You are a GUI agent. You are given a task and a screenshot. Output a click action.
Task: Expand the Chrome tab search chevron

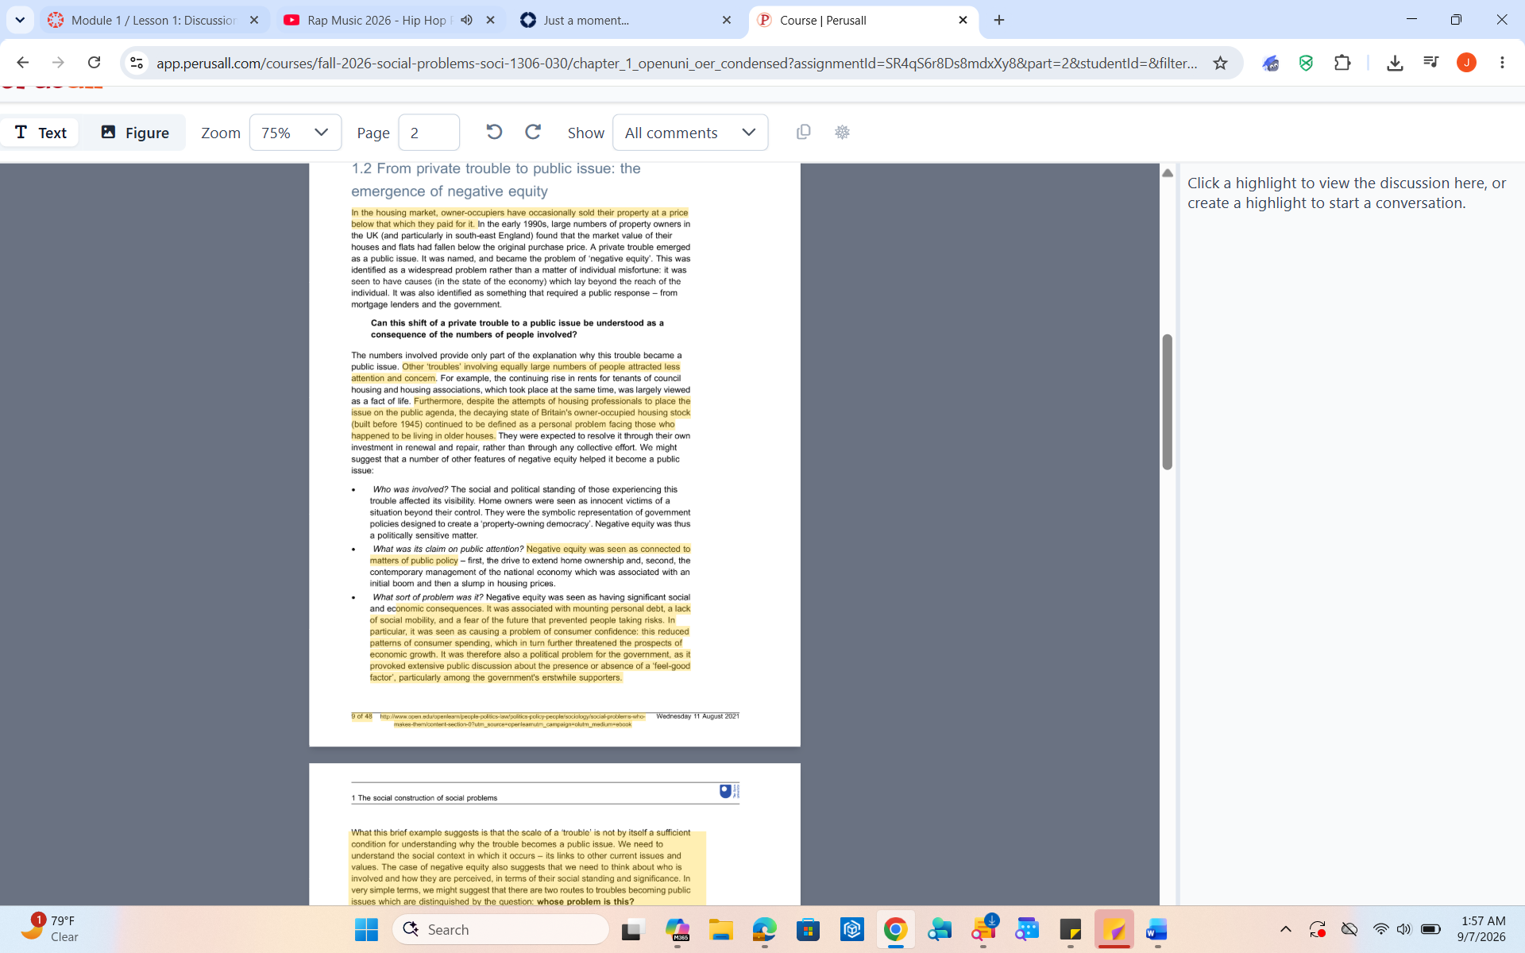pos(20,20)
